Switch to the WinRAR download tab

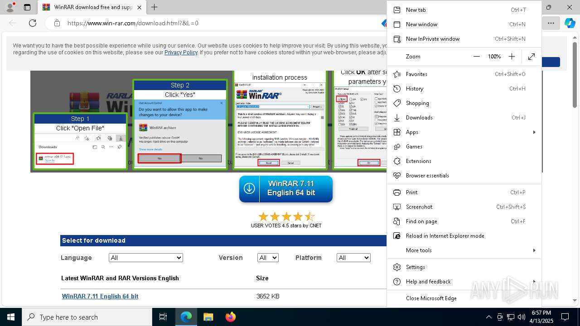92,7
